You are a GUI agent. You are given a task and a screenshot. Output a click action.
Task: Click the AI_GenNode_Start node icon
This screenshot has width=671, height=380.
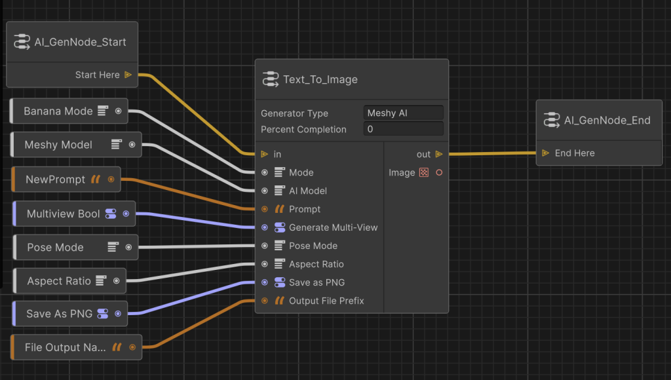[x=22, y=42]
